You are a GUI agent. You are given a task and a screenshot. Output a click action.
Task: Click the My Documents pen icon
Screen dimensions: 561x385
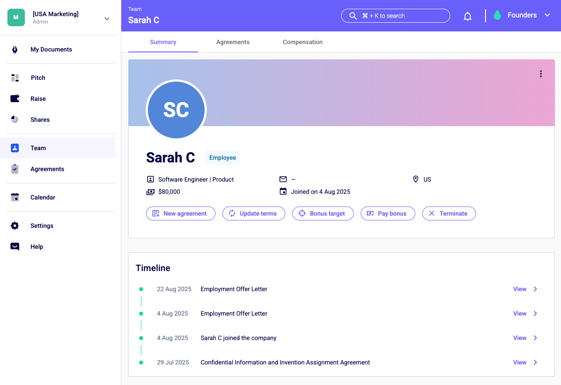15,49
